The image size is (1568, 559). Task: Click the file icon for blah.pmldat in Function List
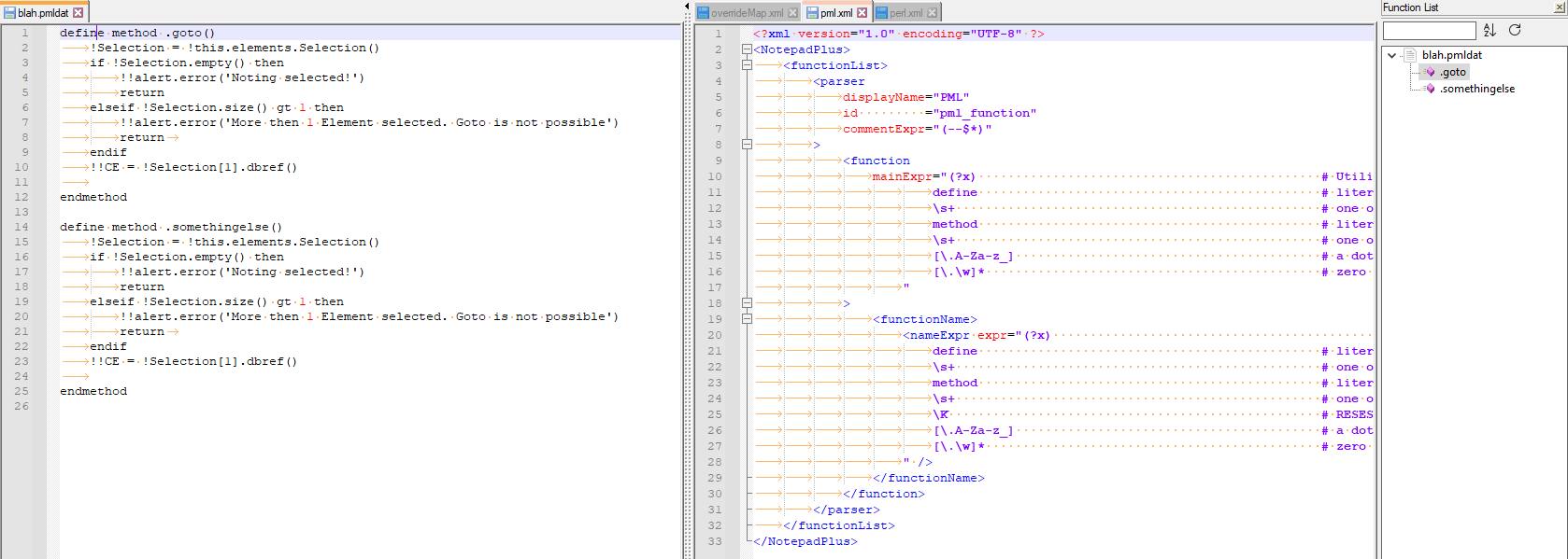[x=1410, y=55]
